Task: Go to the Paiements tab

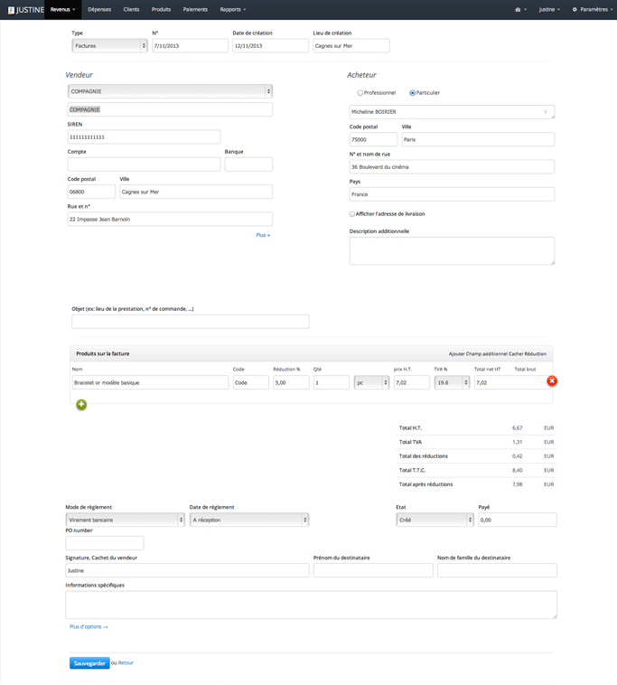Action: point(195,10)
